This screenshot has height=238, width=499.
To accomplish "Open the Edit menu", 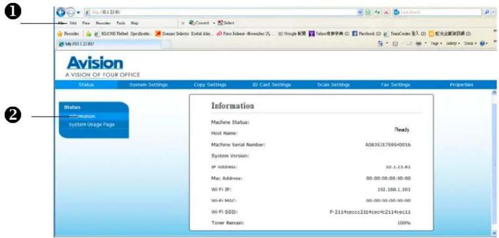I will click(x=73, y=23).
